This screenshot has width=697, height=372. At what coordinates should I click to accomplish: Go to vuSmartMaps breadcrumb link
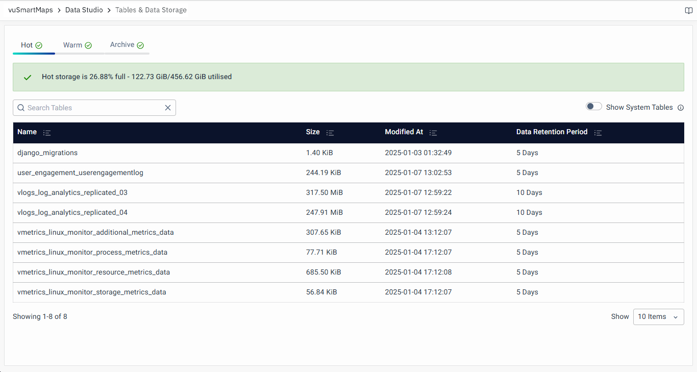[x=31, y=10]
